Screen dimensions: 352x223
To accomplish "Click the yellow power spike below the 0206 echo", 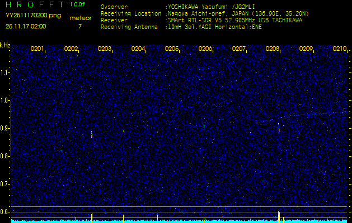I will pyautogui.click(x=204, y=220).
